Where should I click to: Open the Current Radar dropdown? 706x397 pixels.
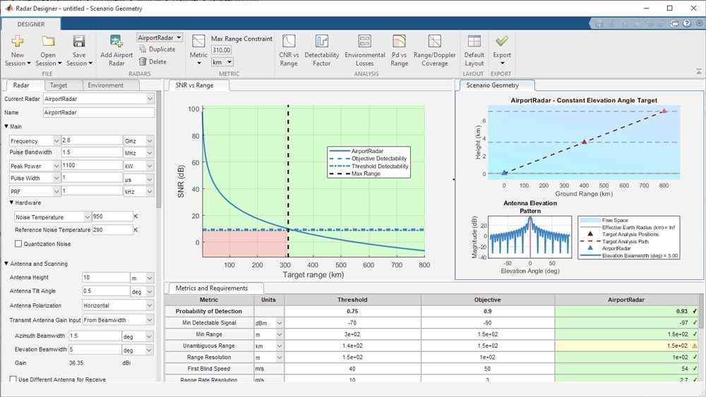pyautogui.click(x=99, y=99)
